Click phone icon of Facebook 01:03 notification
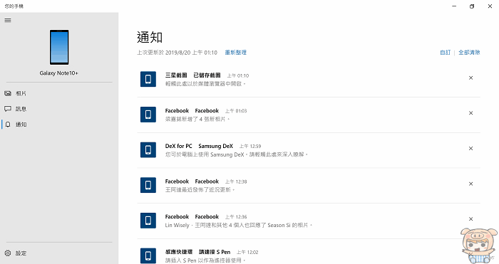The image size is (499, 264). click(148, 115)
